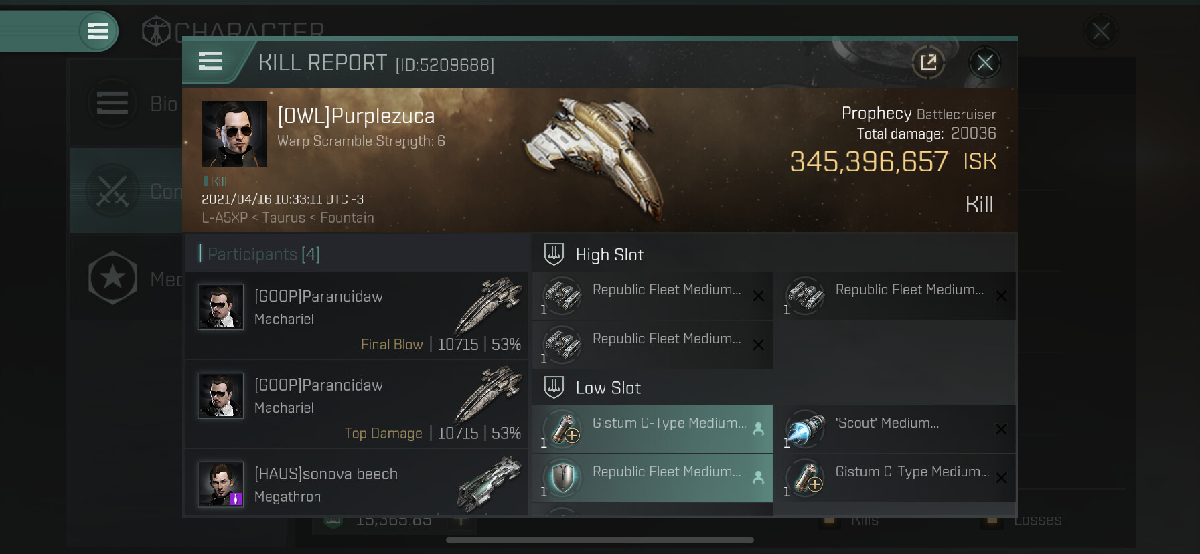Close the kill report window
Screen dimensions: 1200x554
[984, 63]
